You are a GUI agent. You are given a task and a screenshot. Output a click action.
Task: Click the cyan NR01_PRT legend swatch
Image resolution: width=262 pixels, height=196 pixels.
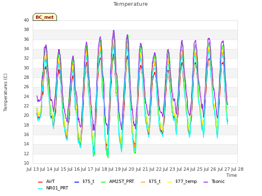point(40,189)
